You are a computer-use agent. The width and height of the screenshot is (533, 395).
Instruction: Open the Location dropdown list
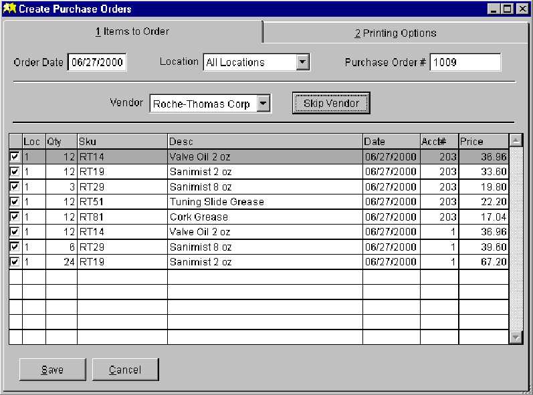point(302,62)
